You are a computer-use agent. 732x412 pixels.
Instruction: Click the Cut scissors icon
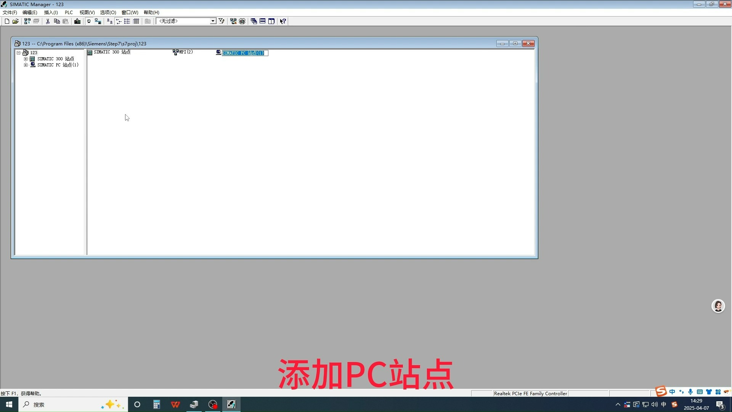point(48,21)
